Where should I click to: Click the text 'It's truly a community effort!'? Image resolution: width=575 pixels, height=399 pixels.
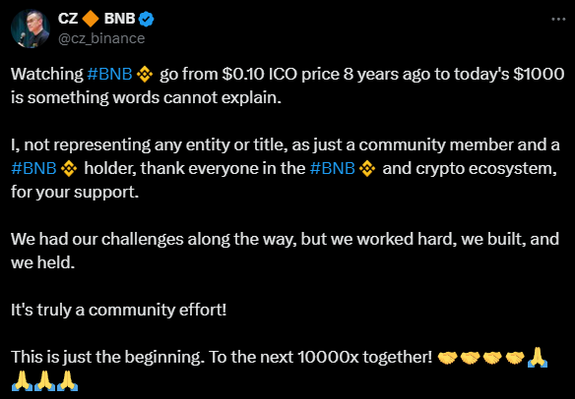click(119, 310)
